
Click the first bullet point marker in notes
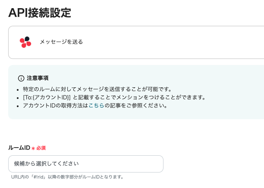[x=18, y=90]
